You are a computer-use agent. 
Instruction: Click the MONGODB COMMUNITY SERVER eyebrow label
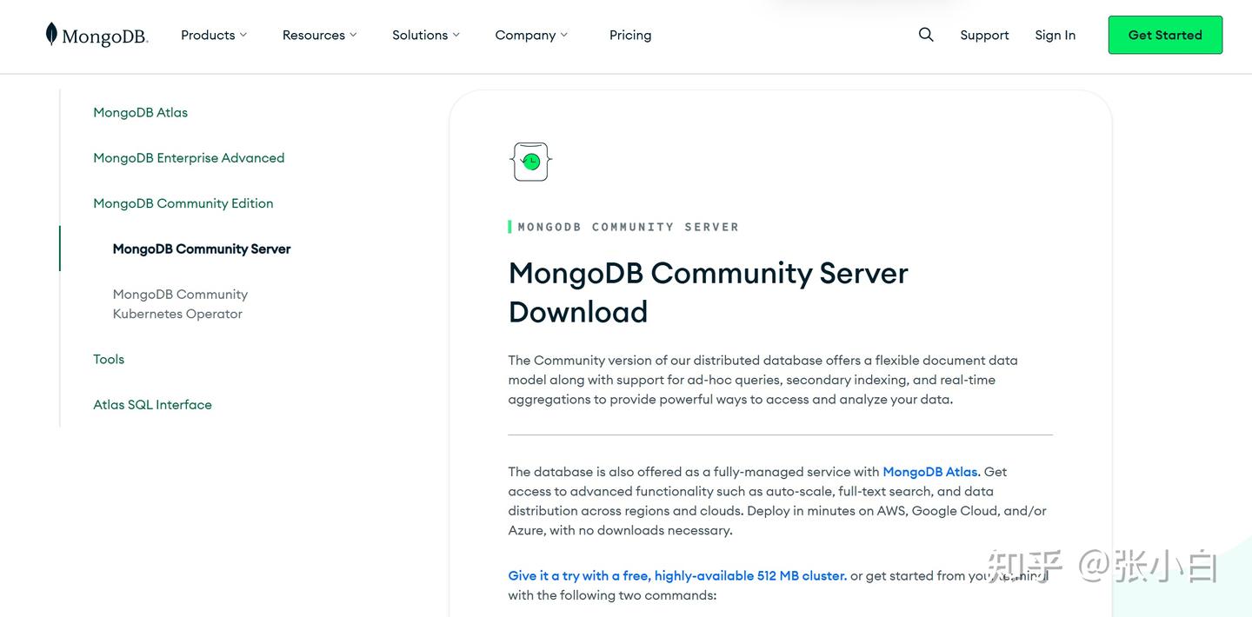coord(628,227)
